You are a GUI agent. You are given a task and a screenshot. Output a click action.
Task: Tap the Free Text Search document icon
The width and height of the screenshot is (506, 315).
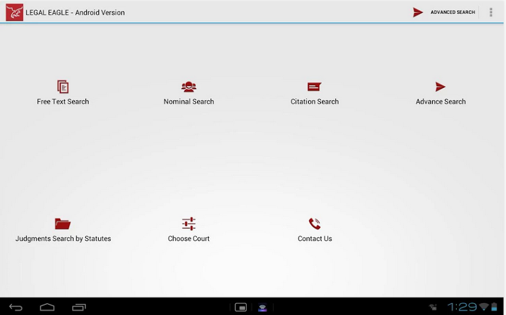click(63, 87)
